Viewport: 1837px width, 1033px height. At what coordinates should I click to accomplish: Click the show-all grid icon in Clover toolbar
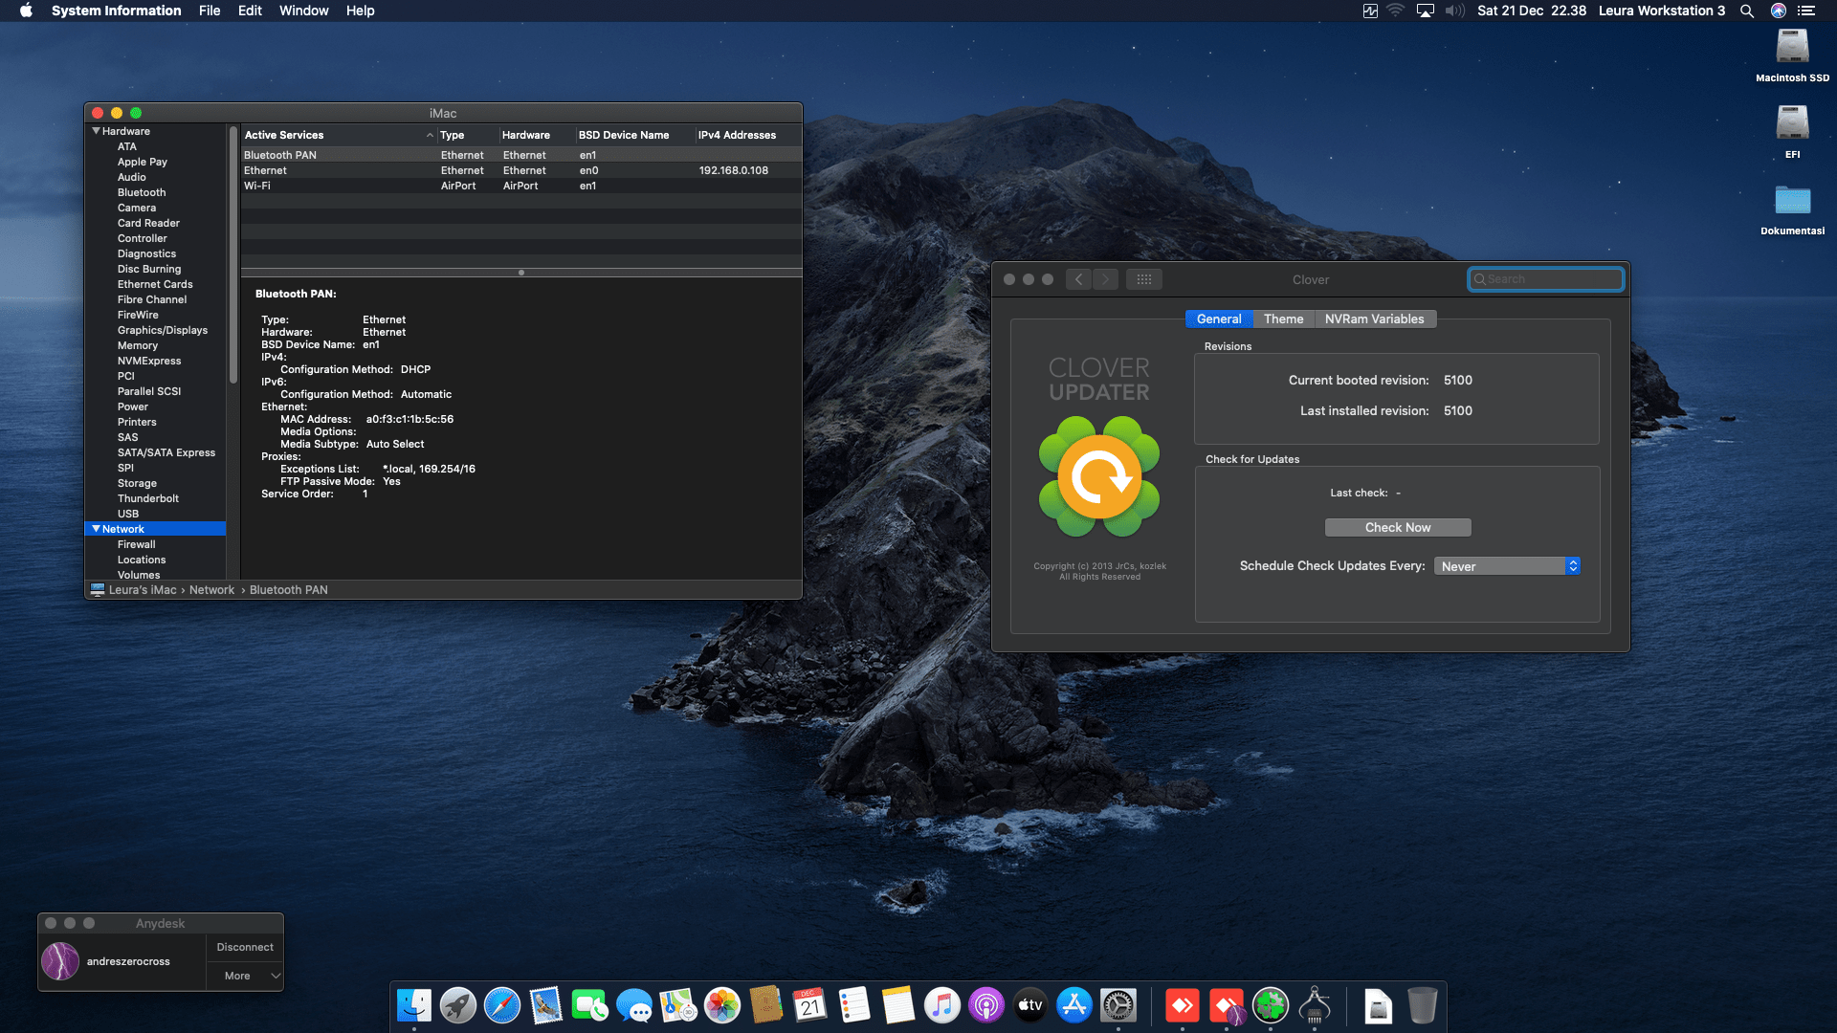click(1144, 278)
